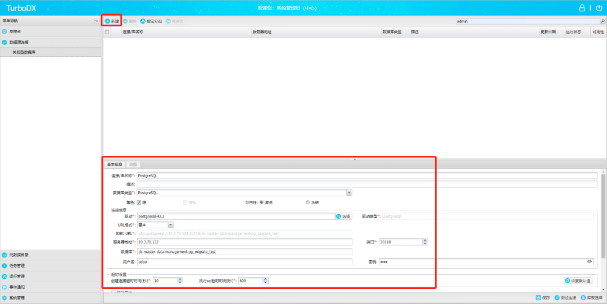
Task: Click the 恢复默认值 button
Action: 578,281
